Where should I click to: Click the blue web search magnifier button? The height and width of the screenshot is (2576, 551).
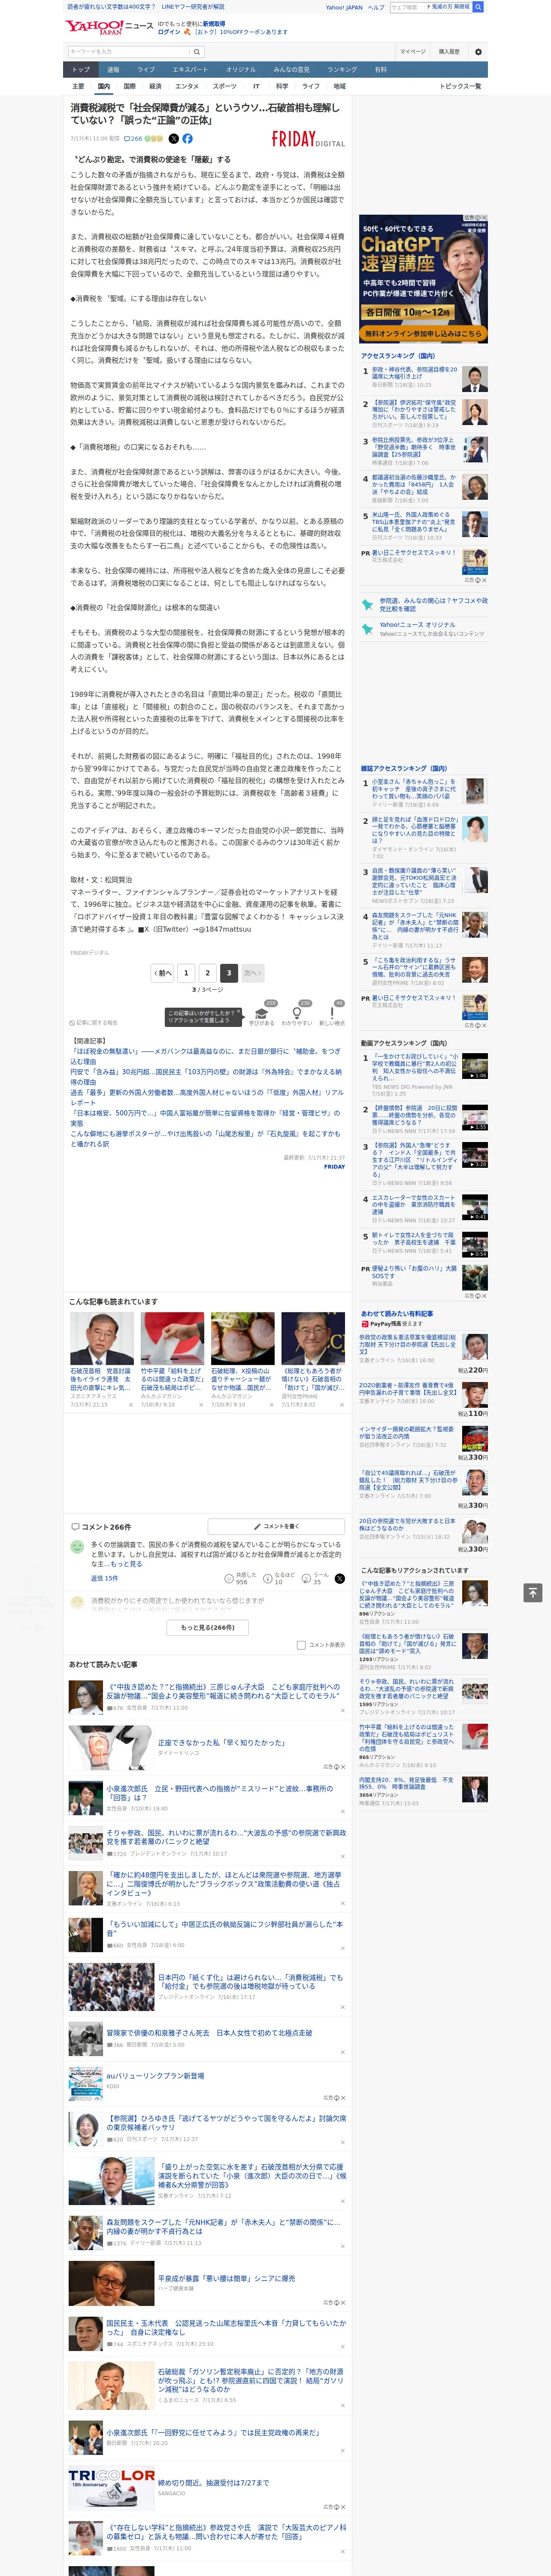point(478,7)
